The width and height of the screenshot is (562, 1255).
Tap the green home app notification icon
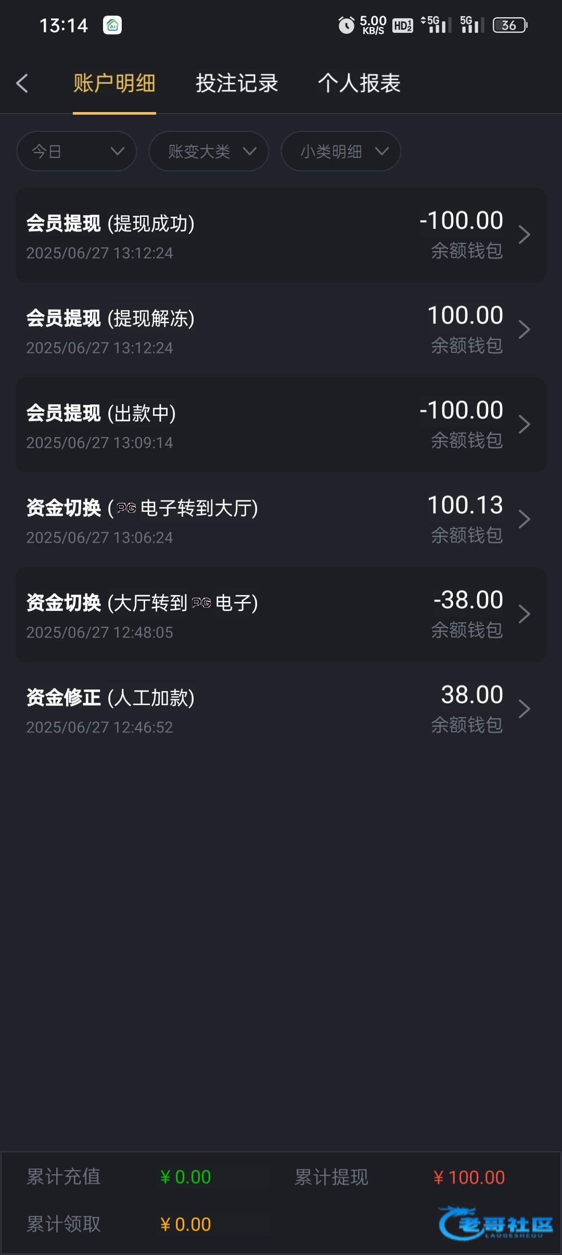(x=112, y=25)
